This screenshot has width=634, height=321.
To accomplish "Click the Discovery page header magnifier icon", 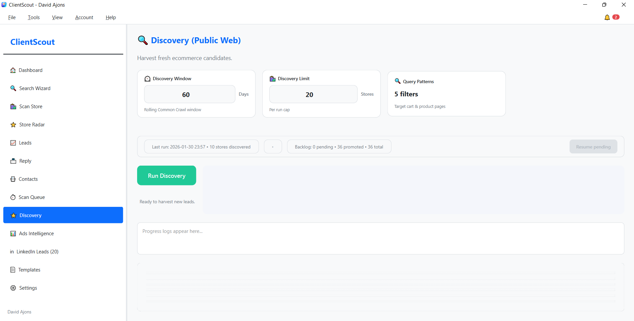I will pyautogui.click(x=143, y=40).
